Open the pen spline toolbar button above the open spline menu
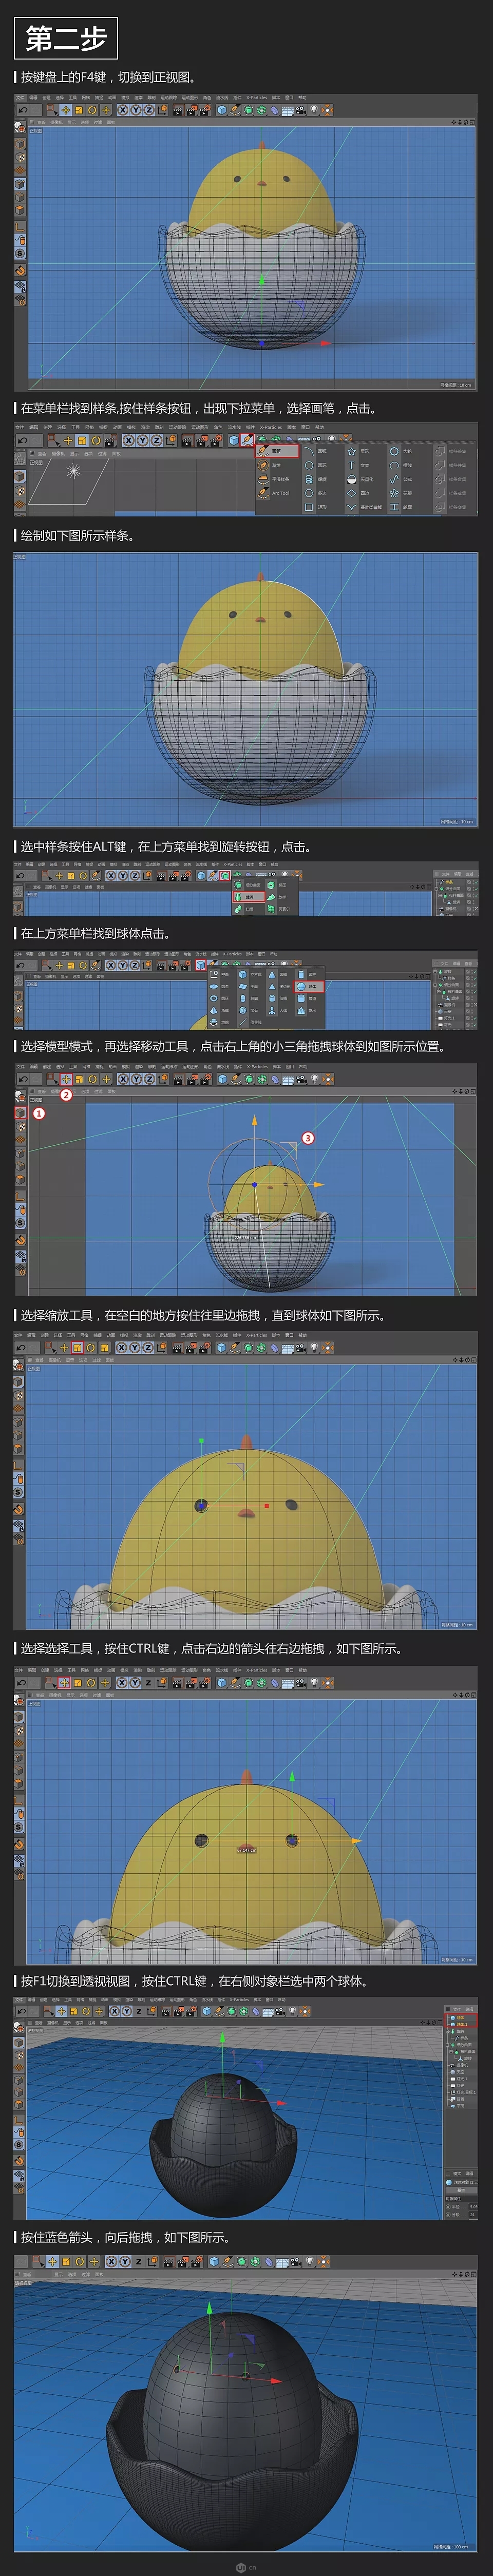This screenshot has width=493, height=2576. click(247, 439)
